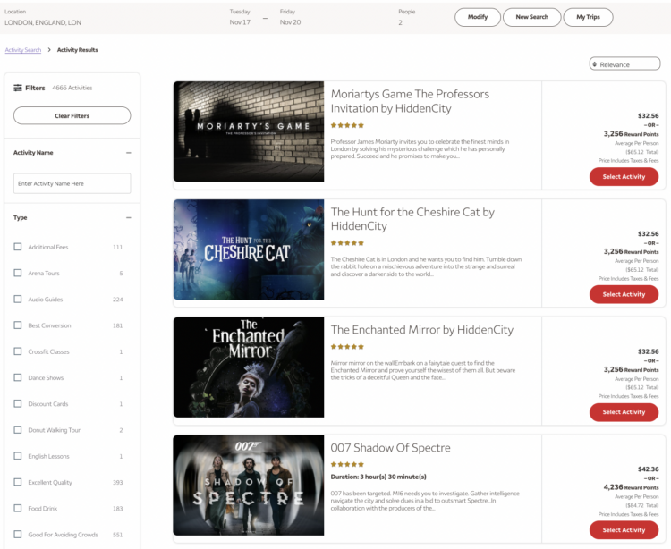Collapse the Activity Name filter section
The height and width of the screenshot is (549, 671).
point(128,153)
